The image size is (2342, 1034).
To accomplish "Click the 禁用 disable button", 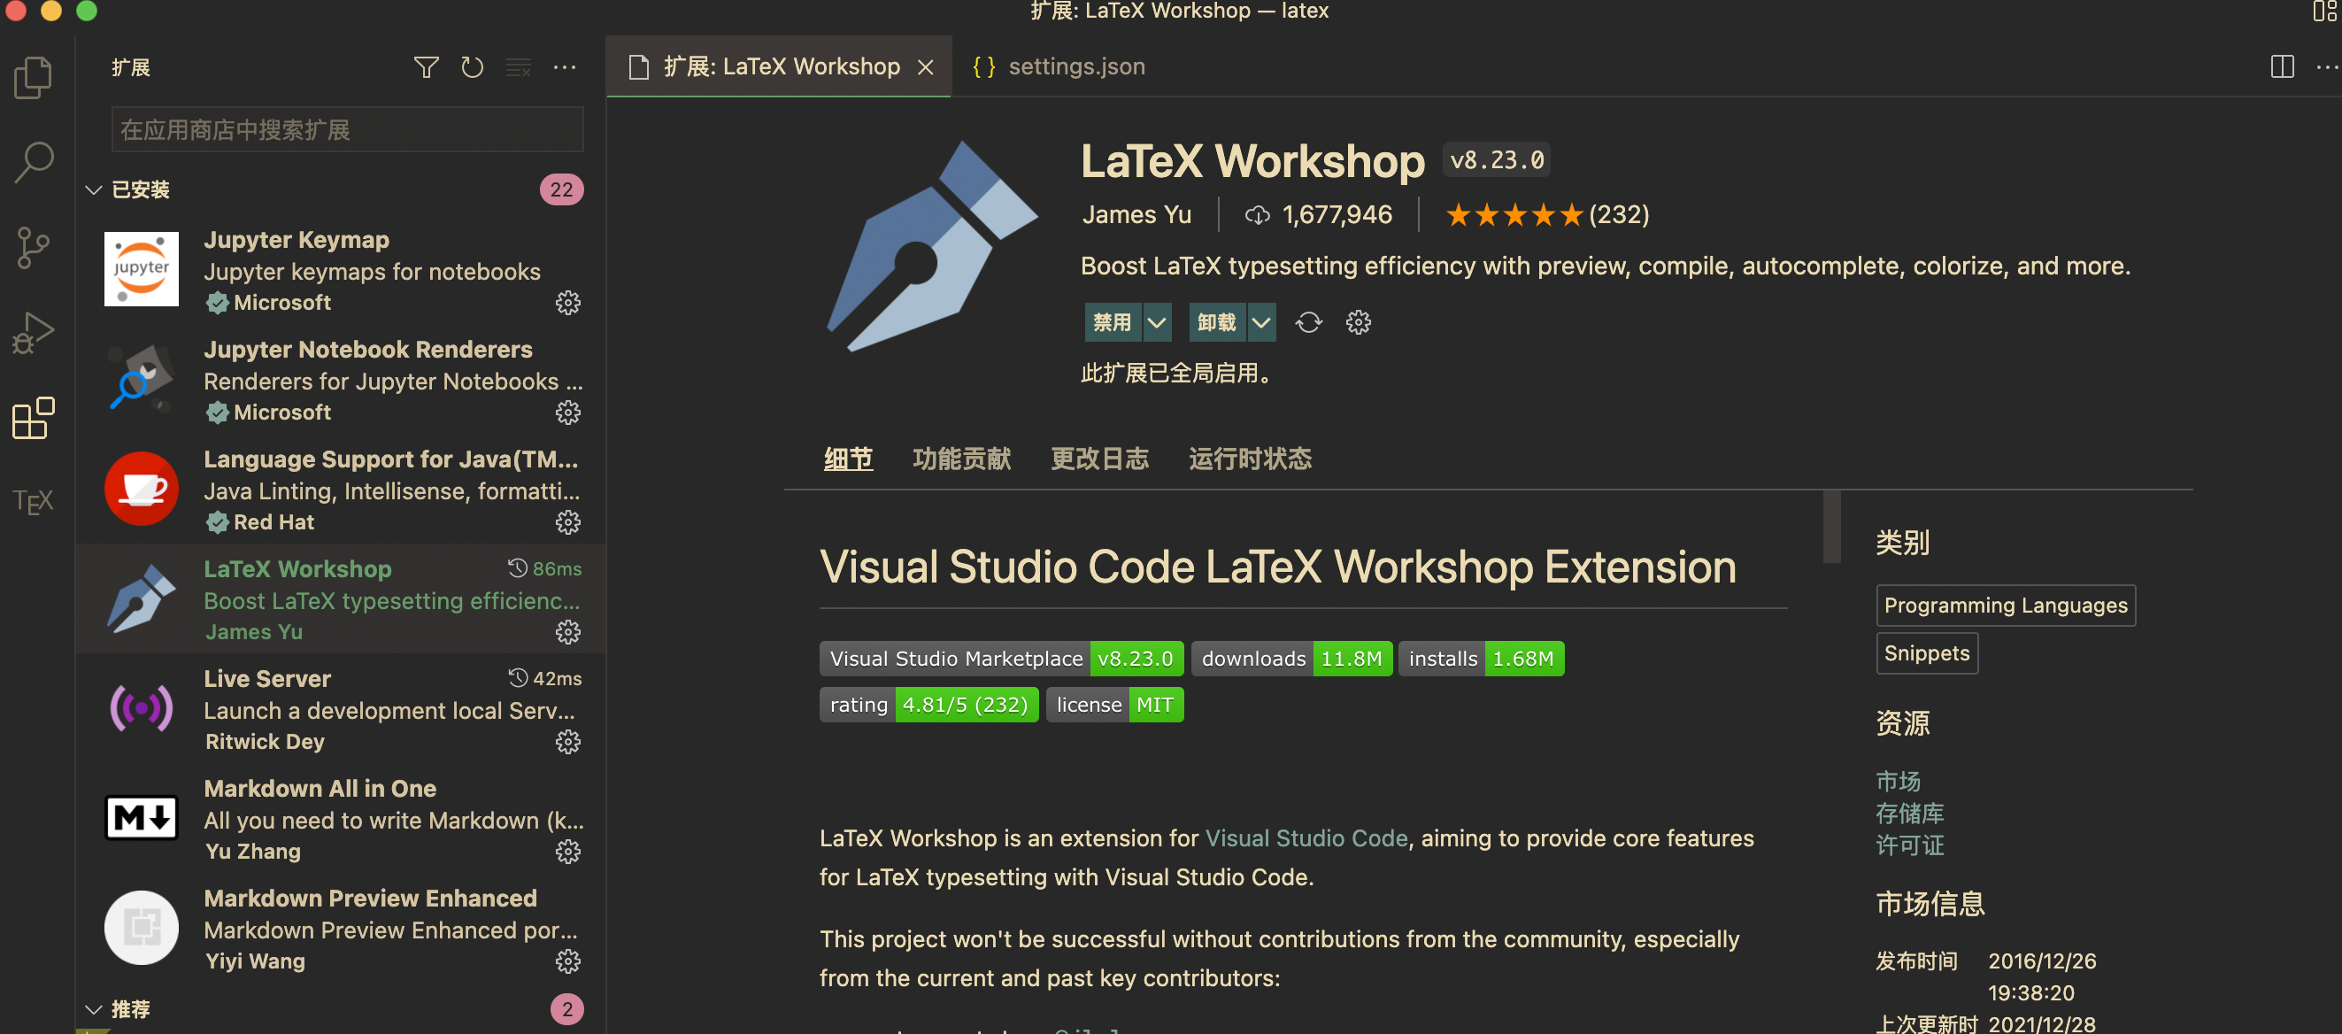I will [1113, 322].
